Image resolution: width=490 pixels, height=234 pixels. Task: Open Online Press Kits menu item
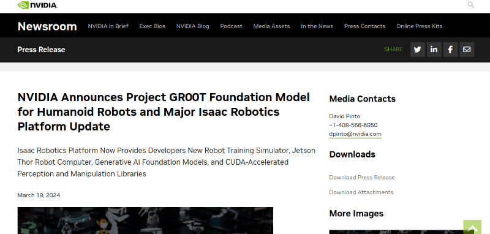(x=420, y=26)
